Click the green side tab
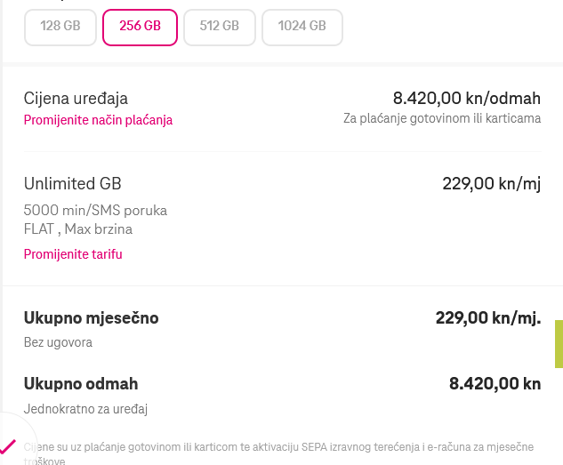This screenshot has width=563, height=465. (x=559, y=344)
